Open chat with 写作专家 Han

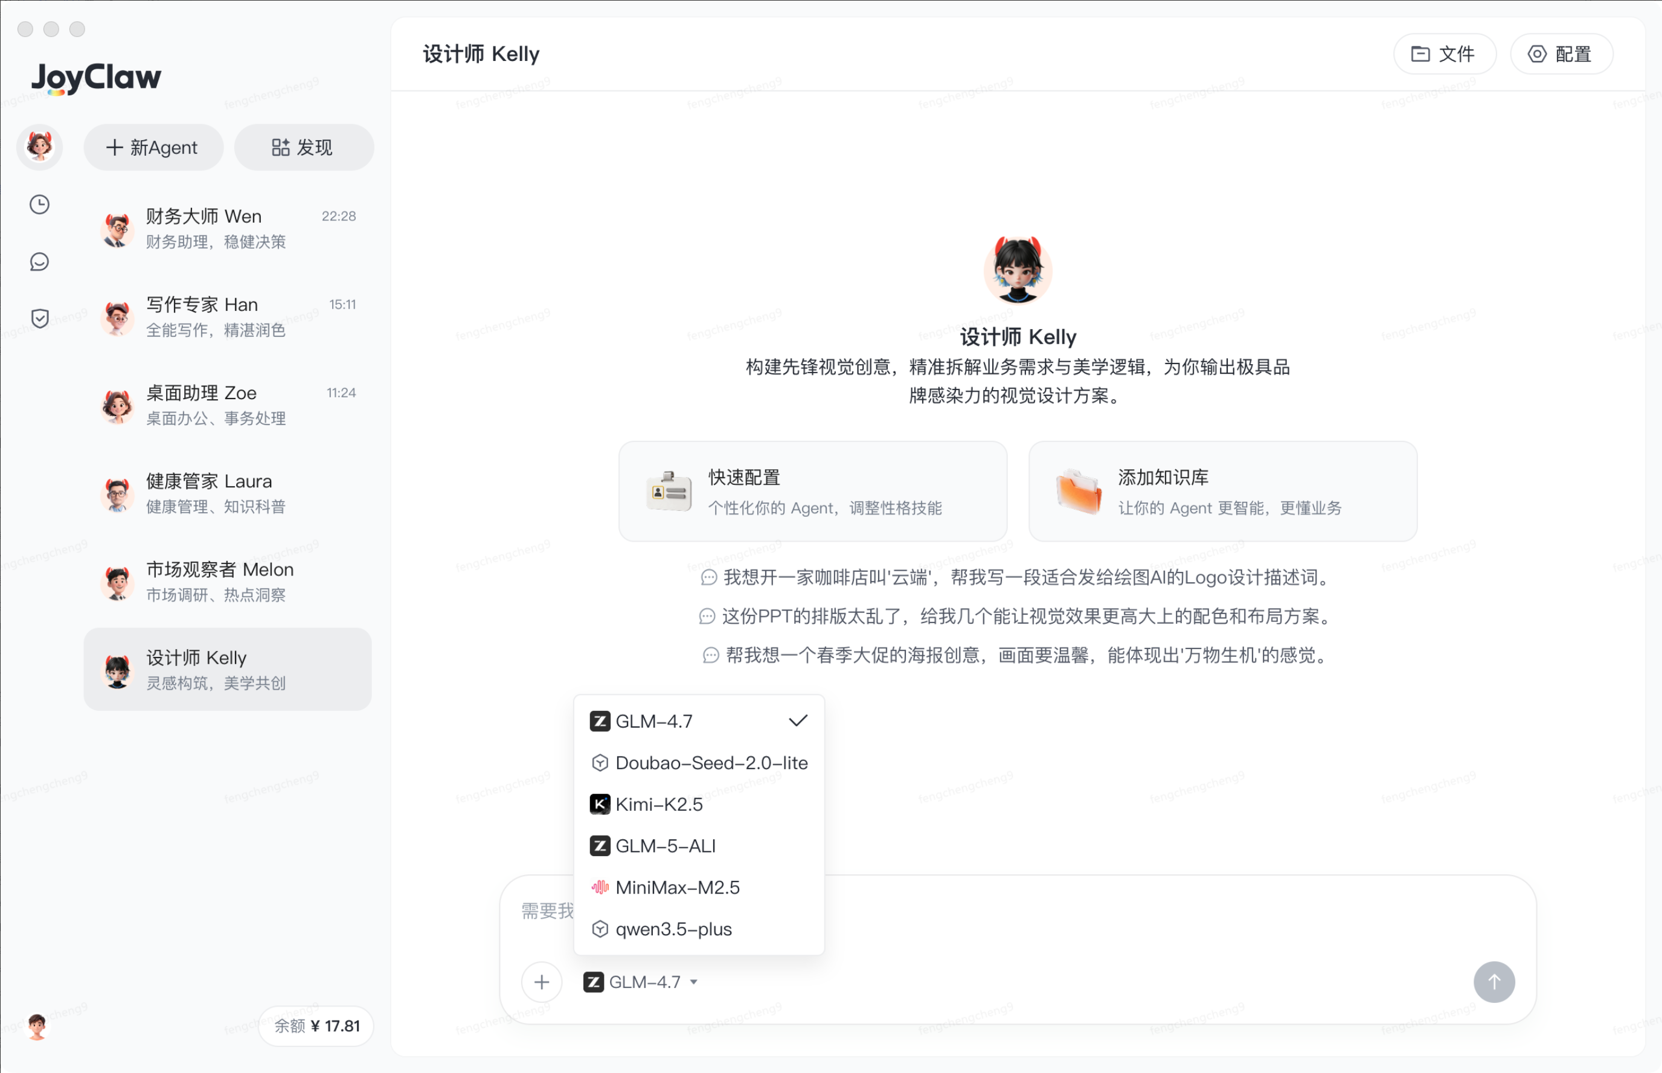tap(228, 317)
